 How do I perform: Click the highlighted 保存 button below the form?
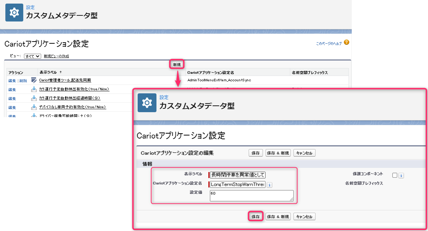[256, 217]
